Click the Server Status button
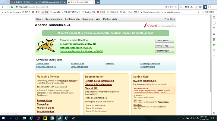Viewport: 217px width, 121px height. click(x=165, y=41)
